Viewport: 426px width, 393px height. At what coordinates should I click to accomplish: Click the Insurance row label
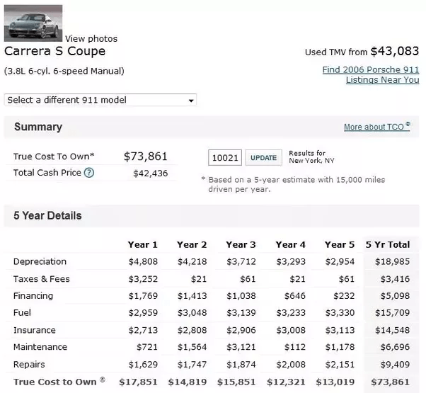tap(35, 330)
